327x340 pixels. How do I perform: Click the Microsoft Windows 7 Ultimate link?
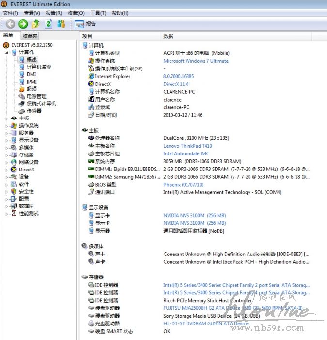pyautogui.click(x=196, y=61)
